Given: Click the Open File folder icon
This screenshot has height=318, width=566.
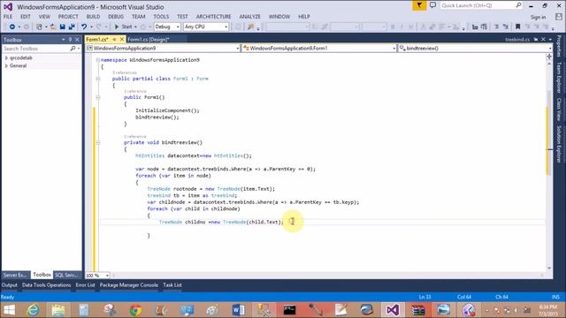Looking at the screenshot, I should click(53, 26).
